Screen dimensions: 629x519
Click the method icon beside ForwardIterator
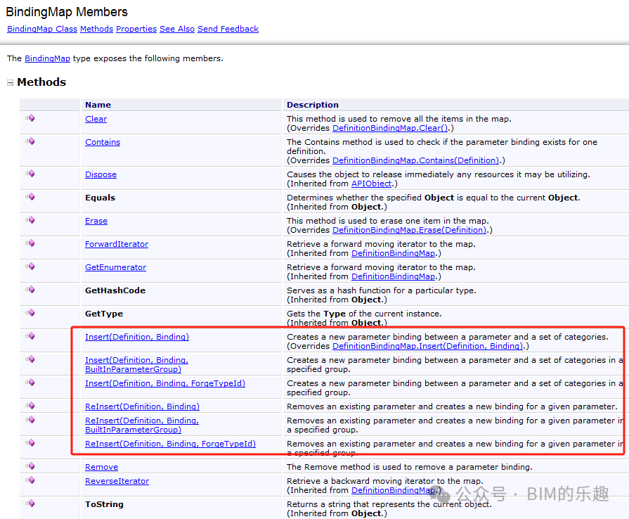[x=30, y=243]
